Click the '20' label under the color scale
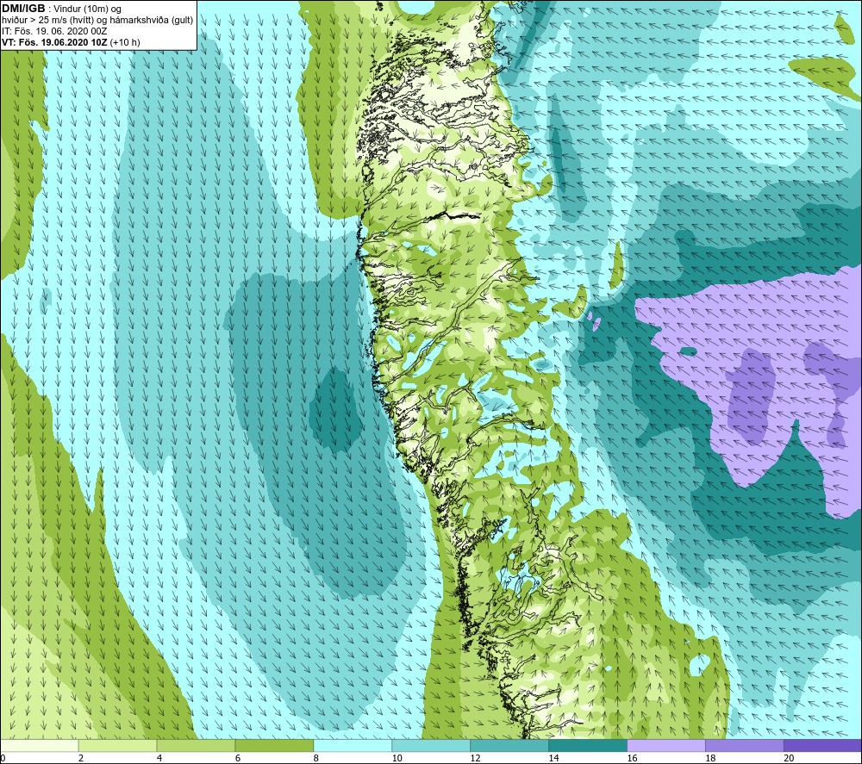 click(x=789, y=758)
